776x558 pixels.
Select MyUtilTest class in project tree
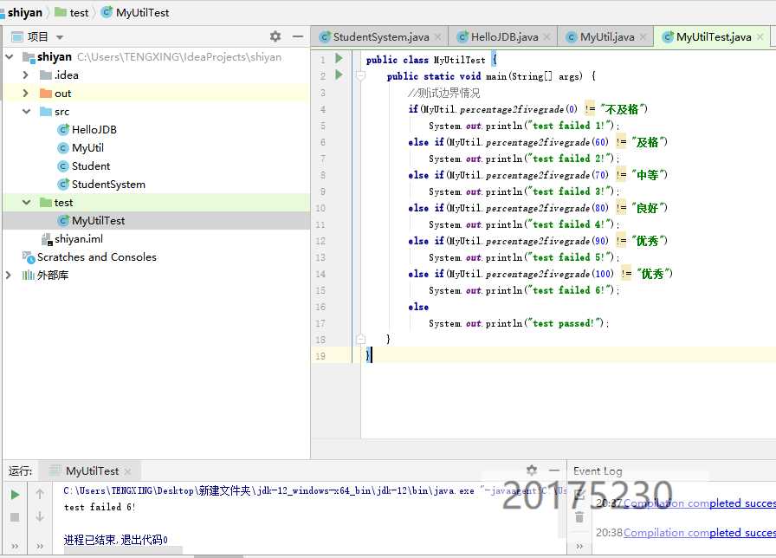click(98, 220)
